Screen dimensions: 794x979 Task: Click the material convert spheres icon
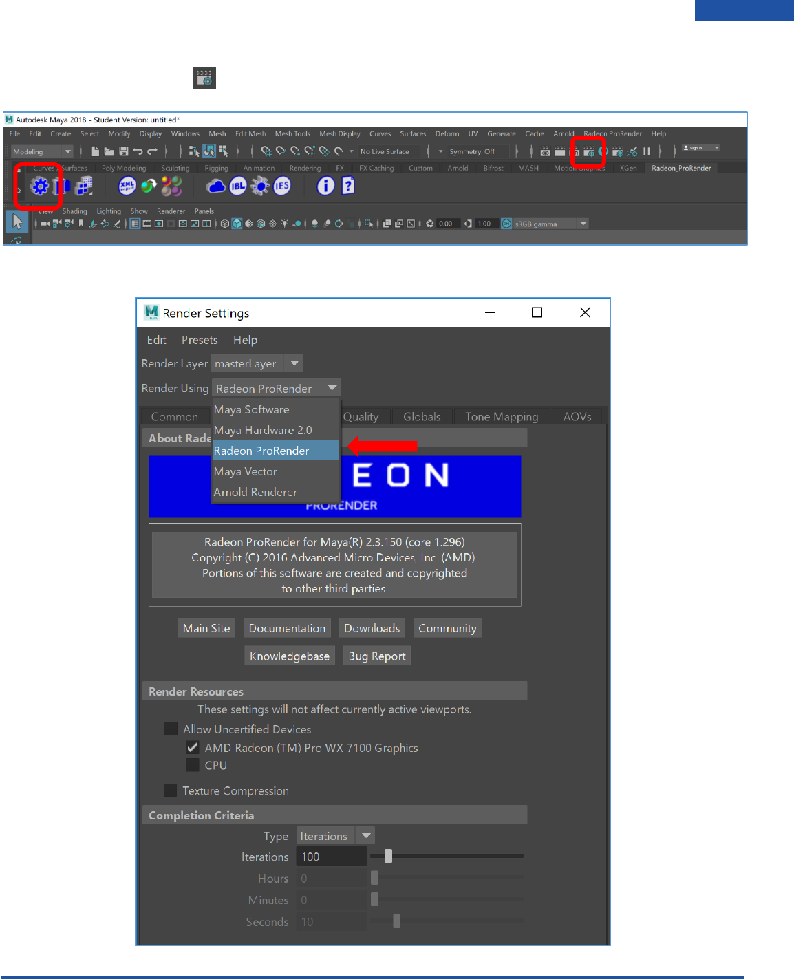(149, 186)
